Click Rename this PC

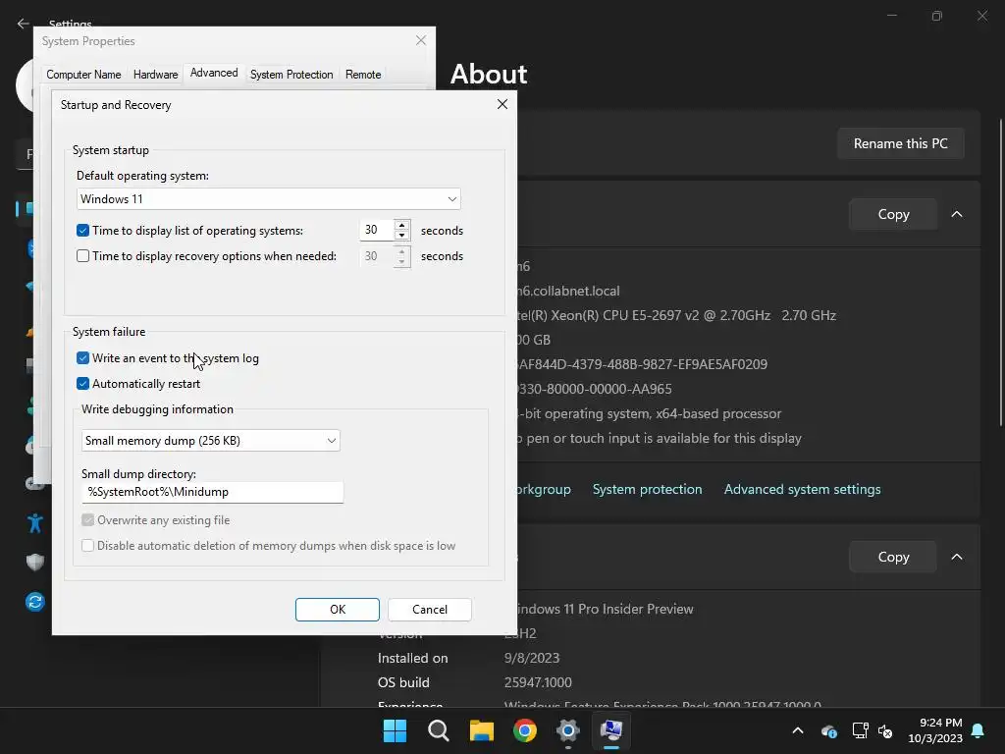click(x=901, y=143)
